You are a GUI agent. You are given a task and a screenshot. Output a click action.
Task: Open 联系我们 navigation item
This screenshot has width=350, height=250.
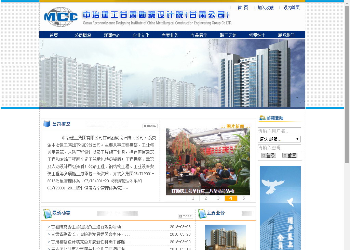tap(286, 35)
